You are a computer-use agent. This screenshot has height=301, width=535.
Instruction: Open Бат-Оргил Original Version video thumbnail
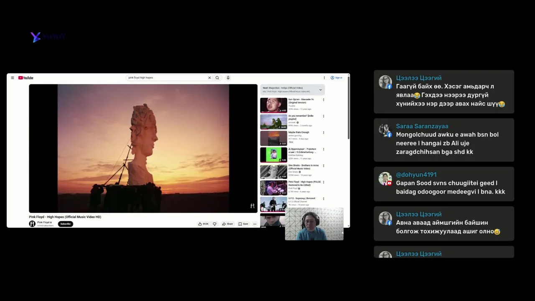[273, 105]
